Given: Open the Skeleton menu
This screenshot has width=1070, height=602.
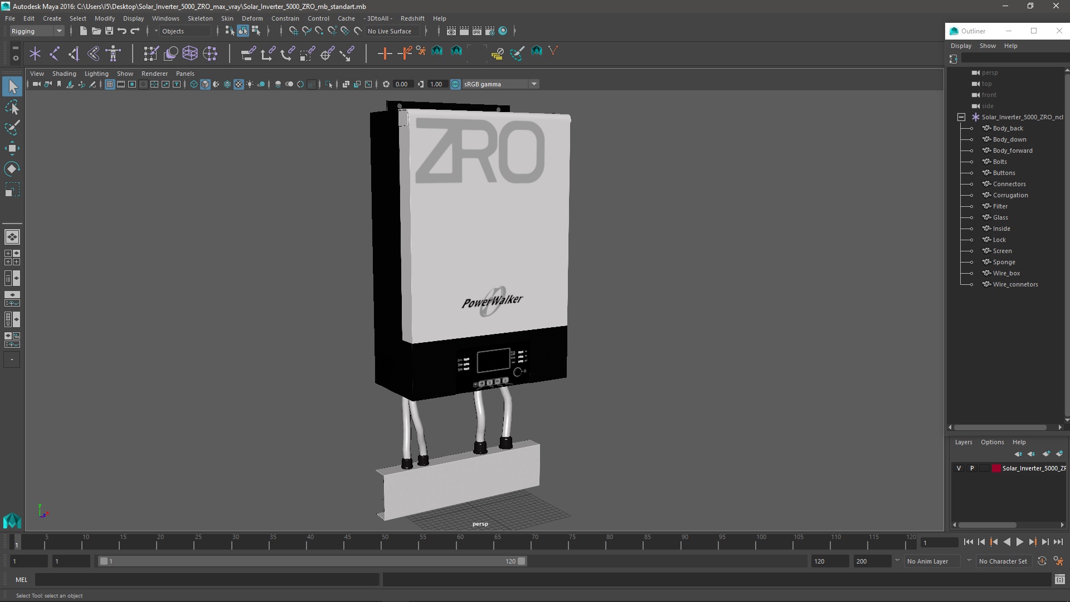Looking at the screenshot, I should (200, 18).
